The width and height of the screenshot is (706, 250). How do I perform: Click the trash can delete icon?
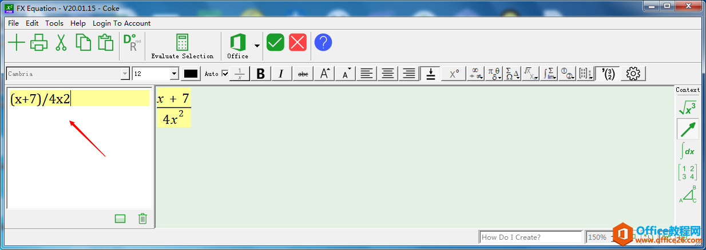click(x=142, y=218)
